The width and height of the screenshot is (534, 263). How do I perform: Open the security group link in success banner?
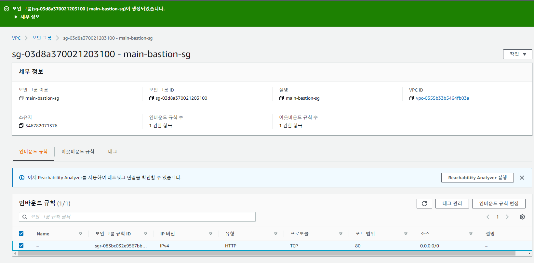78,9
